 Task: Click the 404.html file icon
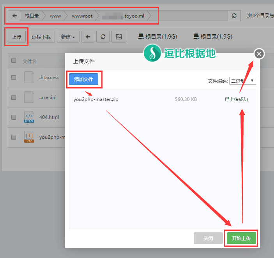[x=29, y=117]
